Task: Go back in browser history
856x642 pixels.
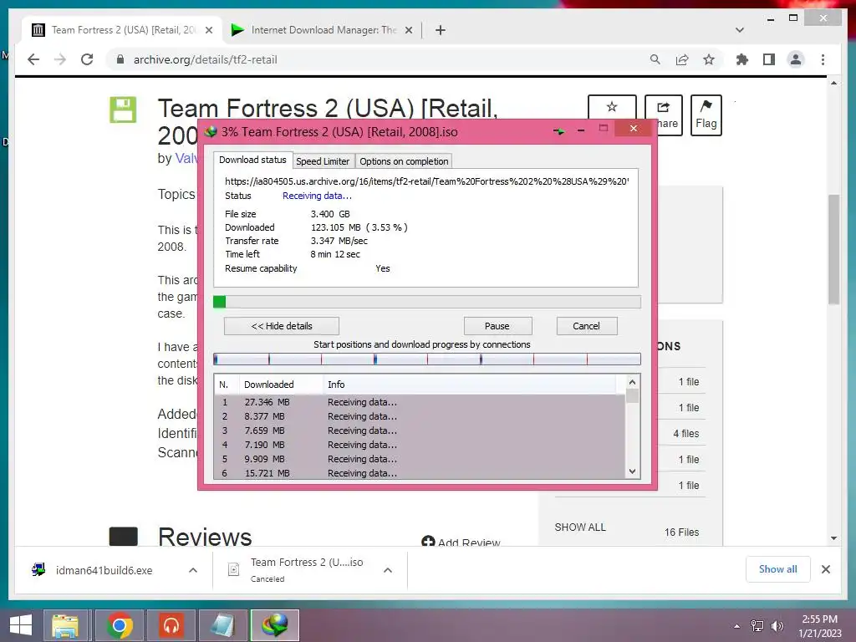Action: click(33, 59)
